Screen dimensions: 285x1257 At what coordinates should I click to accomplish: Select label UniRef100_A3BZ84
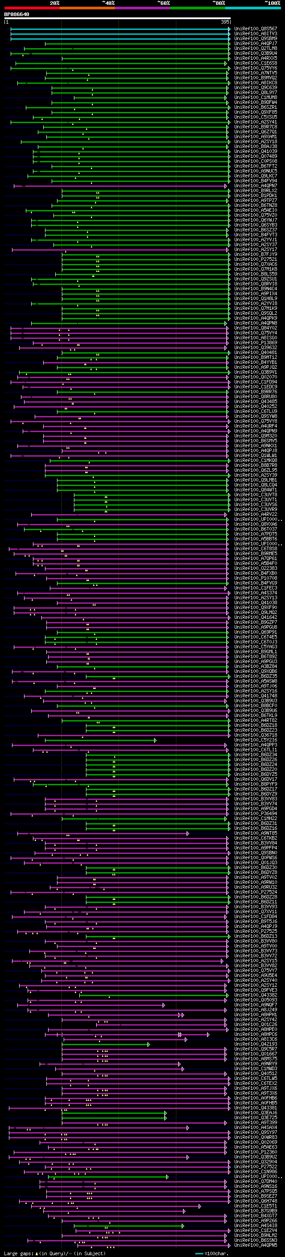[256, 667]
